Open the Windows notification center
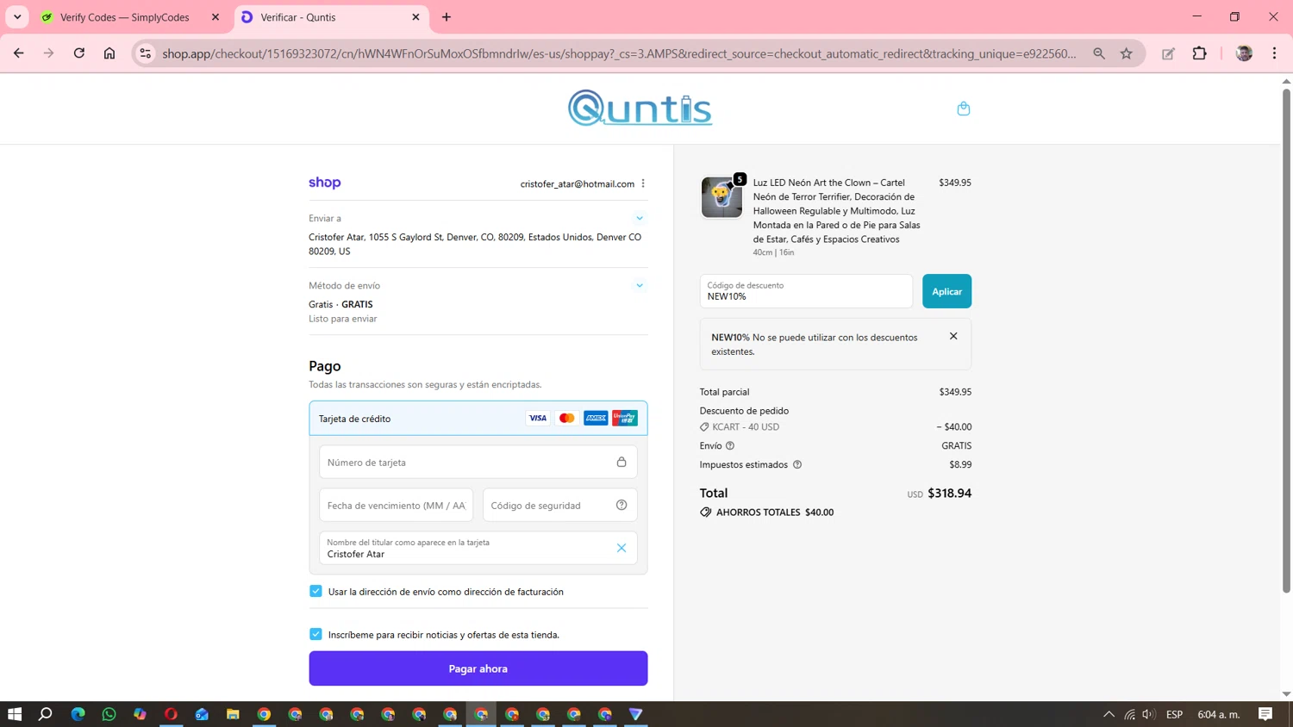 point(1265,714)
